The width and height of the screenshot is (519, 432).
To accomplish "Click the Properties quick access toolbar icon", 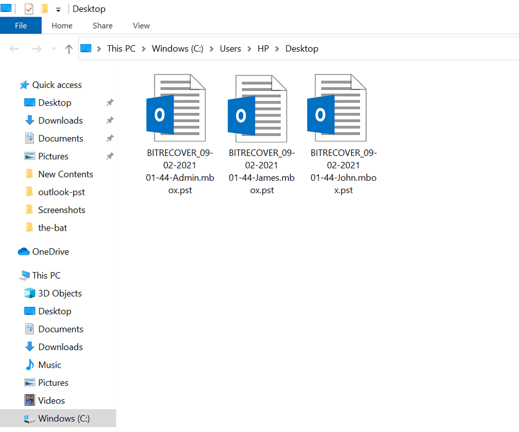I will 29,9.
